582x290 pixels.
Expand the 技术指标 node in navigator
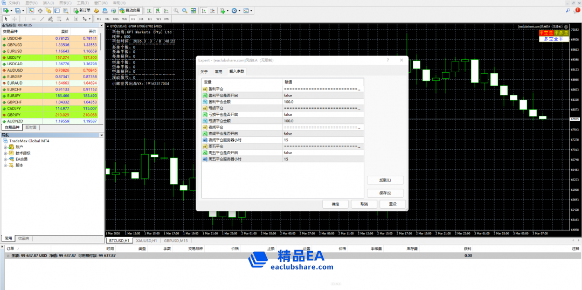(5, 153)
